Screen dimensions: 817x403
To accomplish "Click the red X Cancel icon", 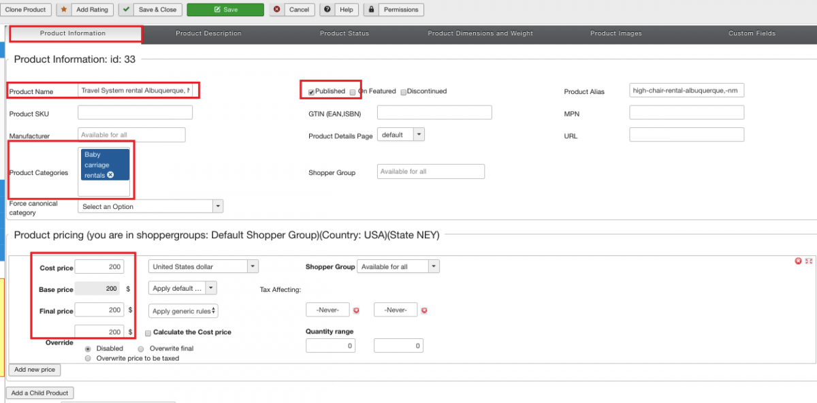I will coord(277,10).
